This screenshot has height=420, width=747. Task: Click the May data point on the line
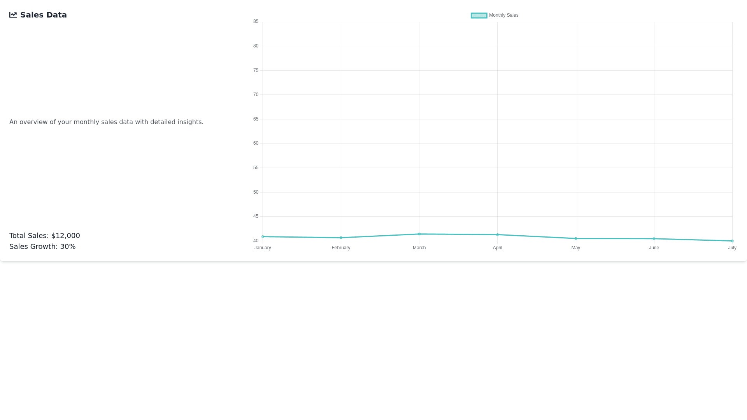[576, 238]
